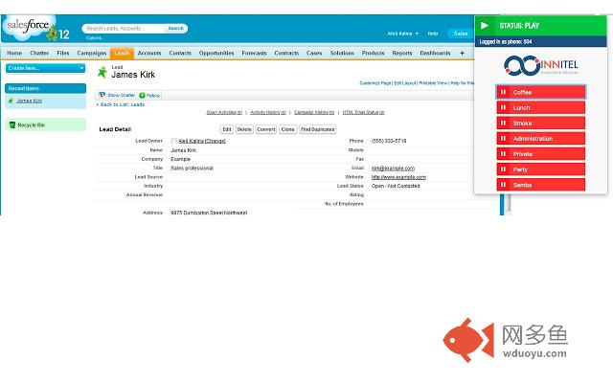The width and height of the screenshot is (613, 383).
Task: Select the Leads tab
Action: point(122,54)
